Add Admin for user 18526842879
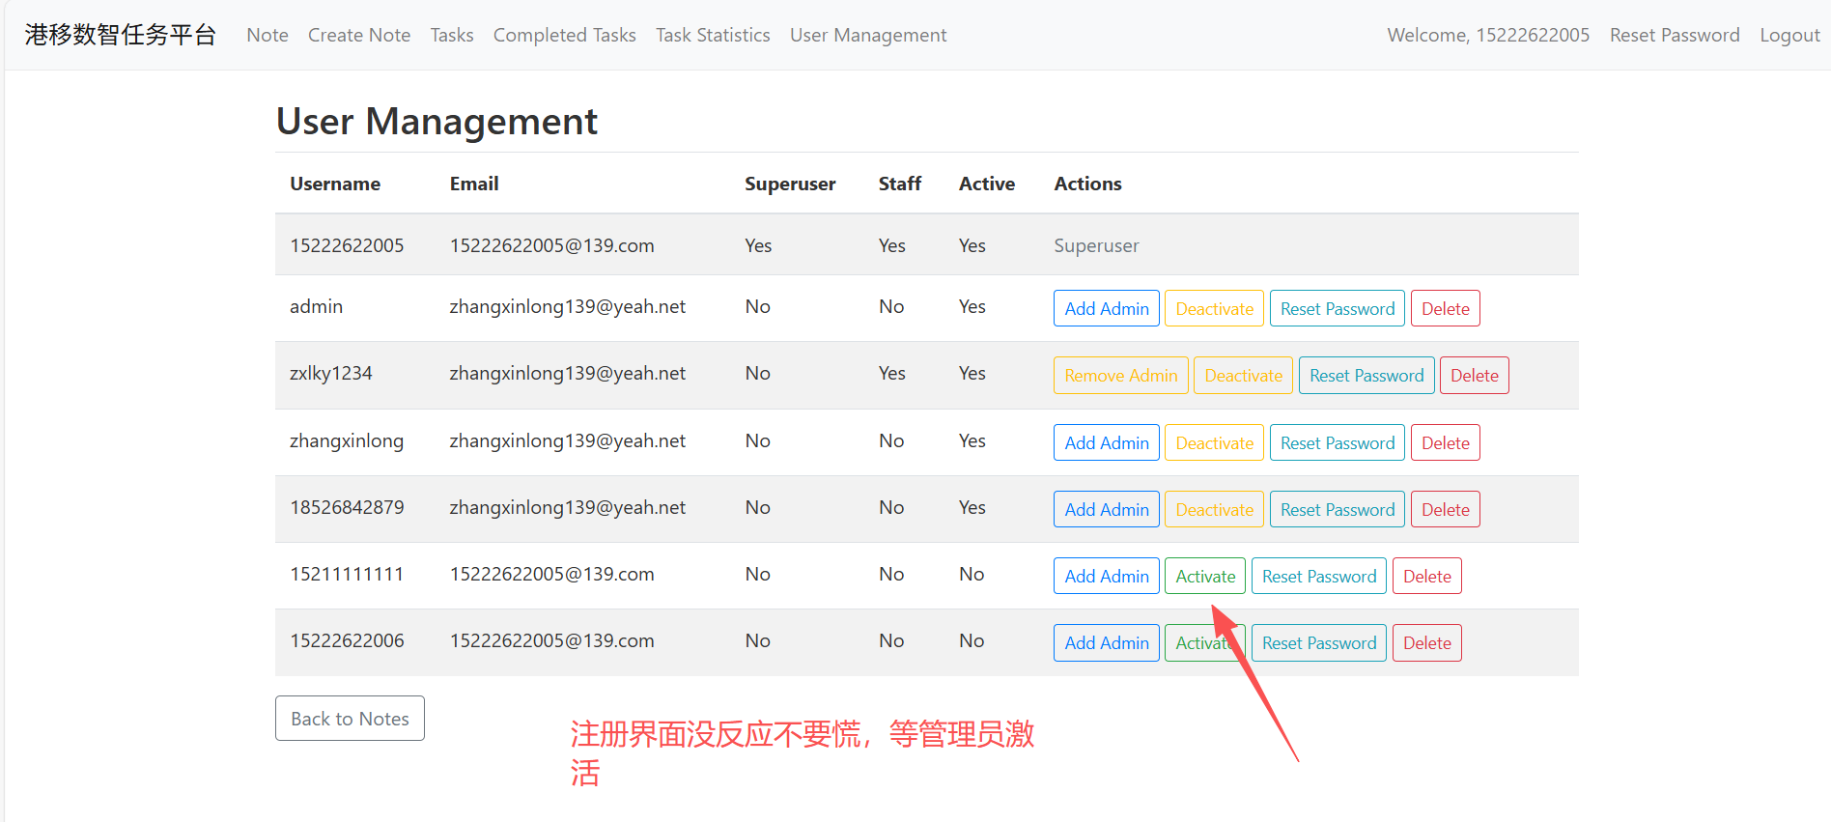1831x822 pixels. coord(1106,510)
